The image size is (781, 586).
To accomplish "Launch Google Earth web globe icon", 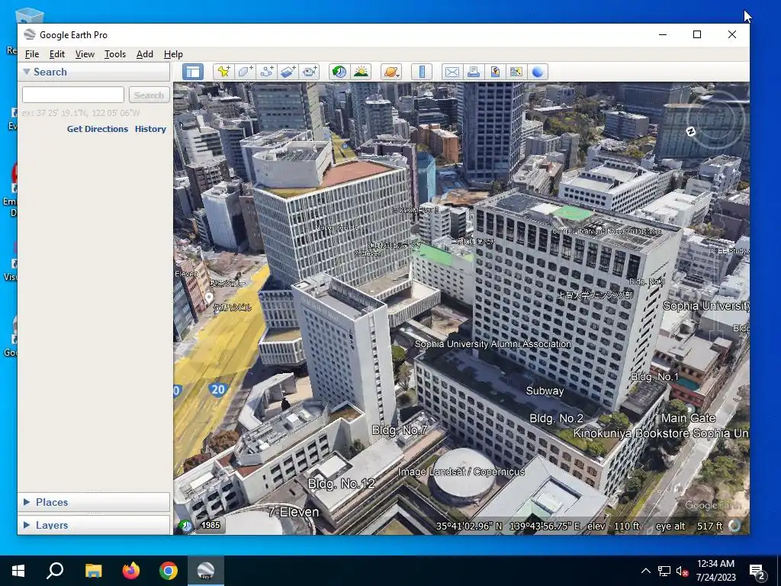I will [538, 72].
